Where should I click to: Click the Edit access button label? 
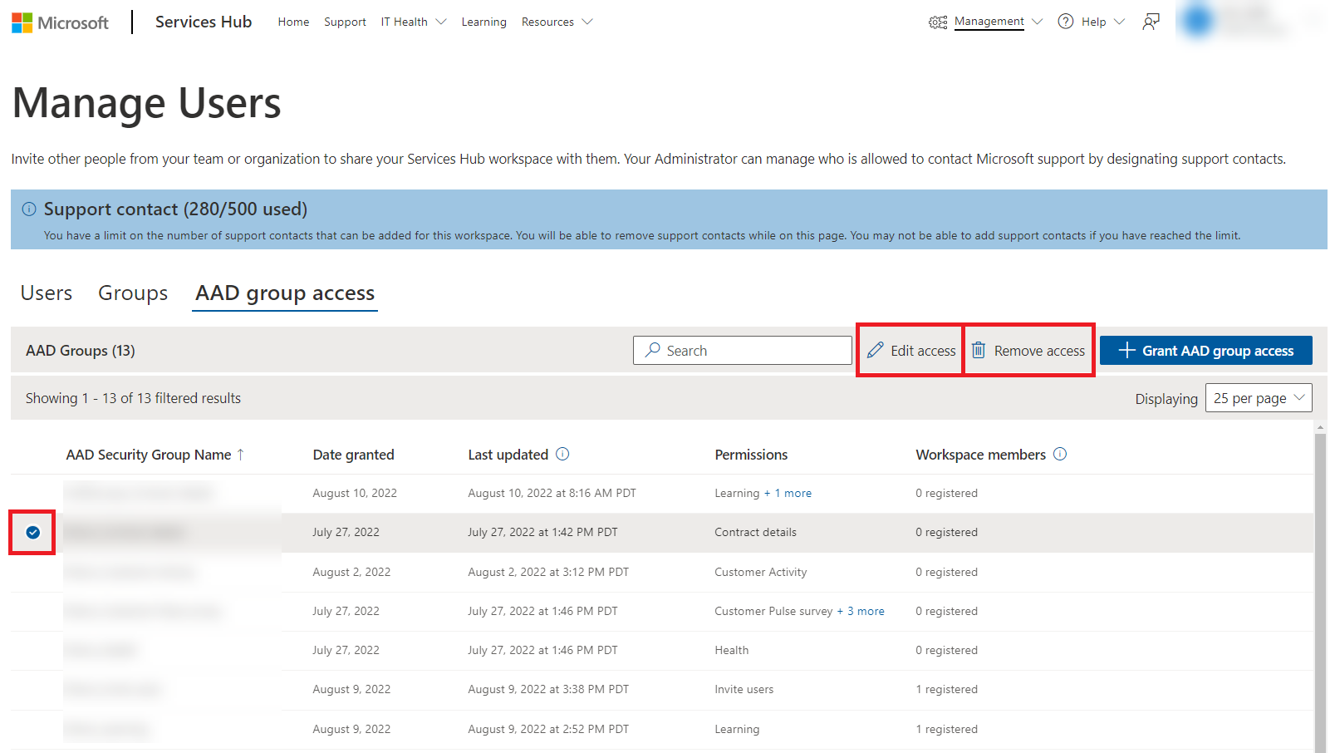[923, 351]
